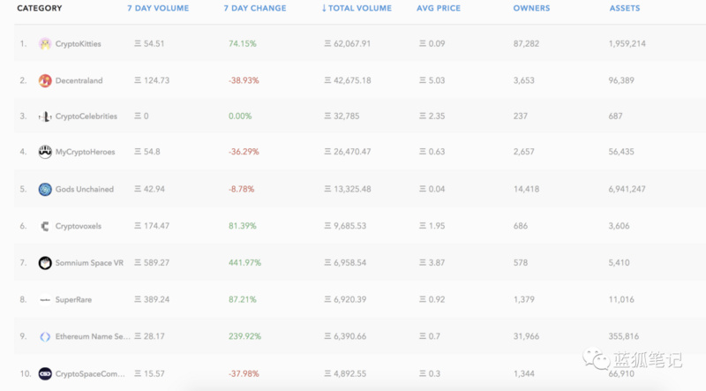Viewport: 706px width, 391px height.
Task: Open the Cryptovoxels name link
Action: [78, 226]
